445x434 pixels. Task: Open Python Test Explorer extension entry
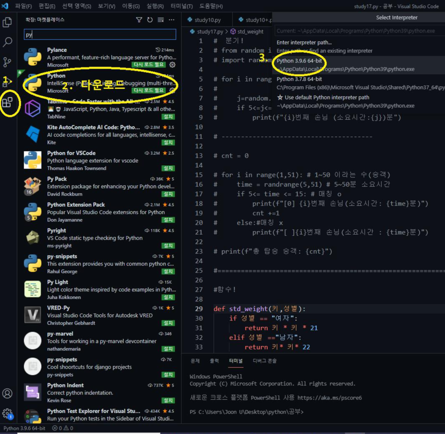(99, 415)
